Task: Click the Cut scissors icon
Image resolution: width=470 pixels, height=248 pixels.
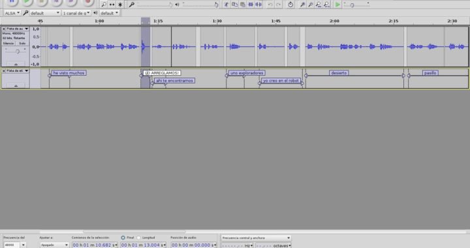Action: coord(227,5)
